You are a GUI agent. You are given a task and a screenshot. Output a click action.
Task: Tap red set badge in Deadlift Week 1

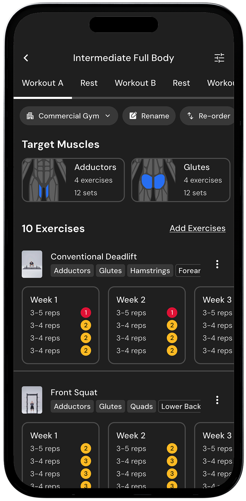coord(86,313)
